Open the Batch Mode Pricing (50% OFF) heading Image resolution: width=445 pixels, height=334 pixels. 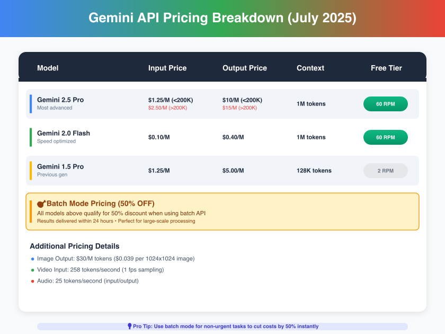[101, 203]
